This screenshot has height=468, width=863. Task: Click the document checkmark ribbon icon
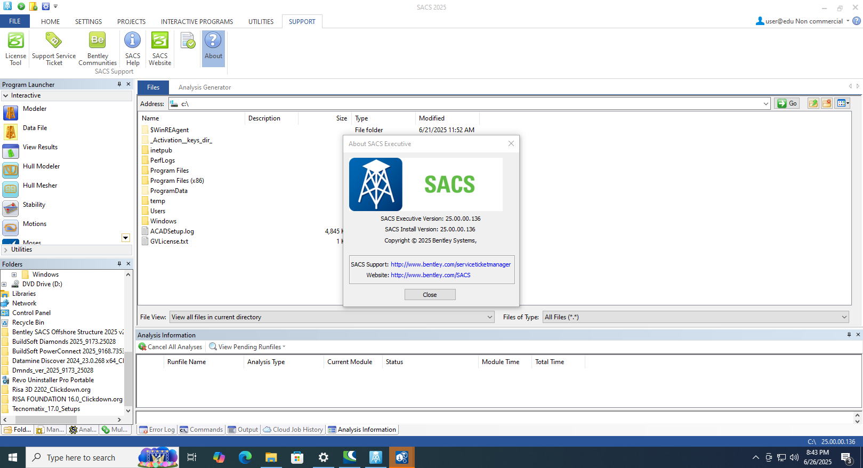click(188, 41)
